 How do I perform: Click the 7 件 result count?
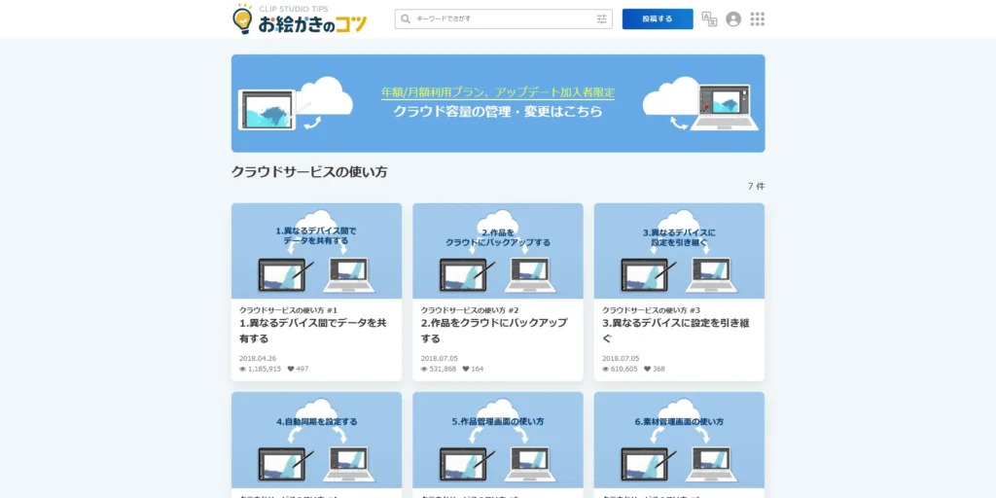756,187
